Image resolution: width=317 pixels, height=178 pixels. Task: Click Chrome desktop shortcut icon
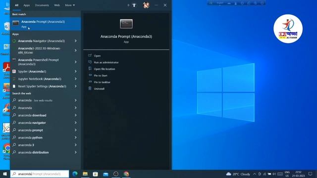7,149
